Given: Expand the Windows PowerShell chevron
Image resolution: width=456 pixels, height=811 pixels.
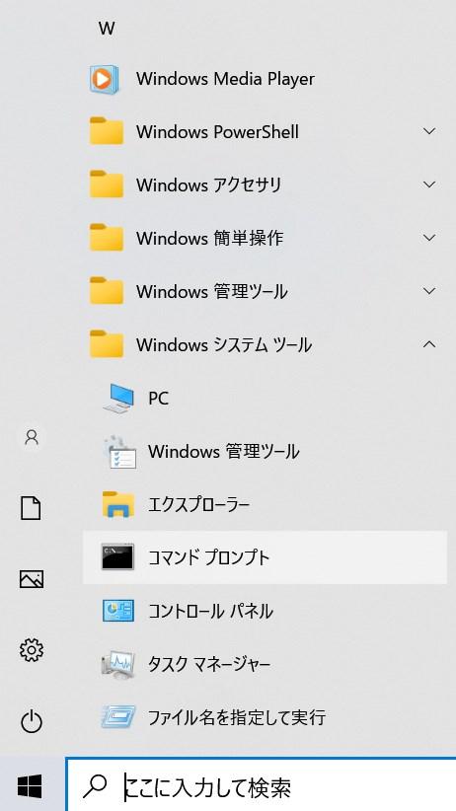Looking at the screenshot, I should (429, 131).
